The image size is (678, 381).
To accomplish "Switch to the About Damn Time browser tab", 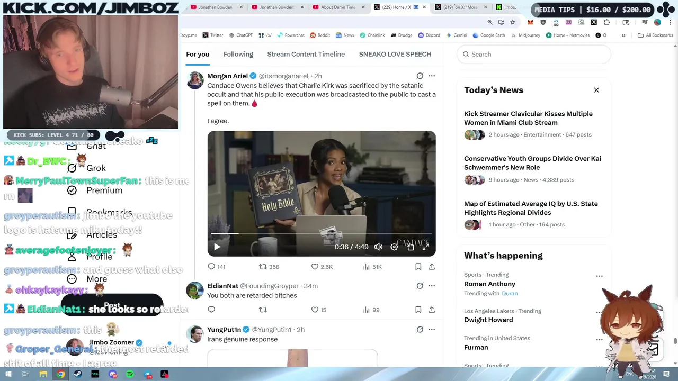I will point(338,7).
